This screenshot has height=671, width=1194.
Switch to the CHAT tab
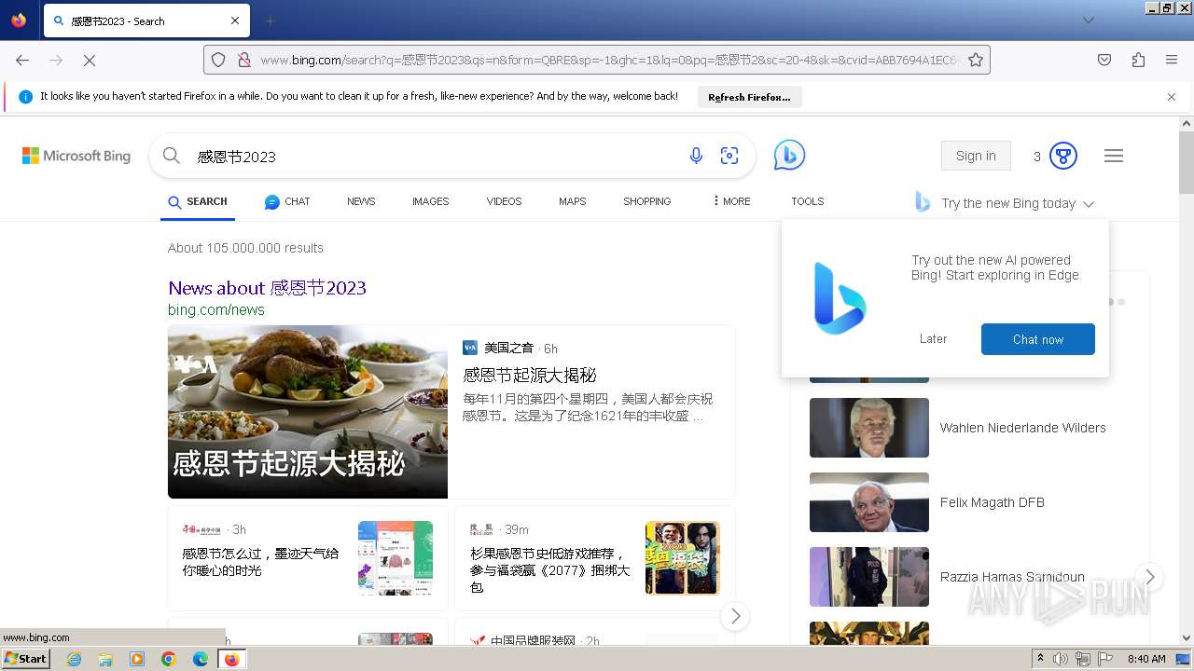pyautogui.click(x=287, y=201)
